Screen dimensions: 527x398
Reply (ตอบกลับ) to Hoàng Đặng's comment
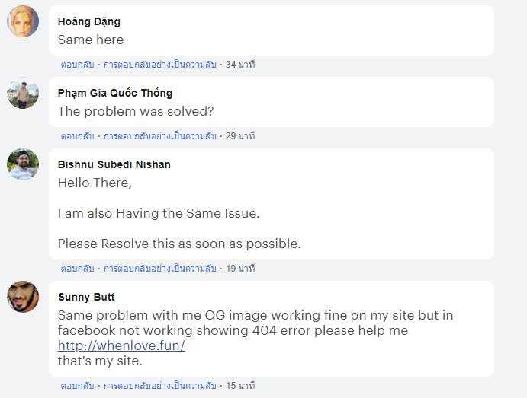pos(77,65)
